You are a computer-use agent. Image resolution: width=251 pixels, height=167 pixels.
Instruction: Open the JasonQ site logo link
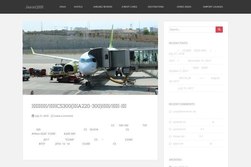pyautogui.click(x=34, y=7)
